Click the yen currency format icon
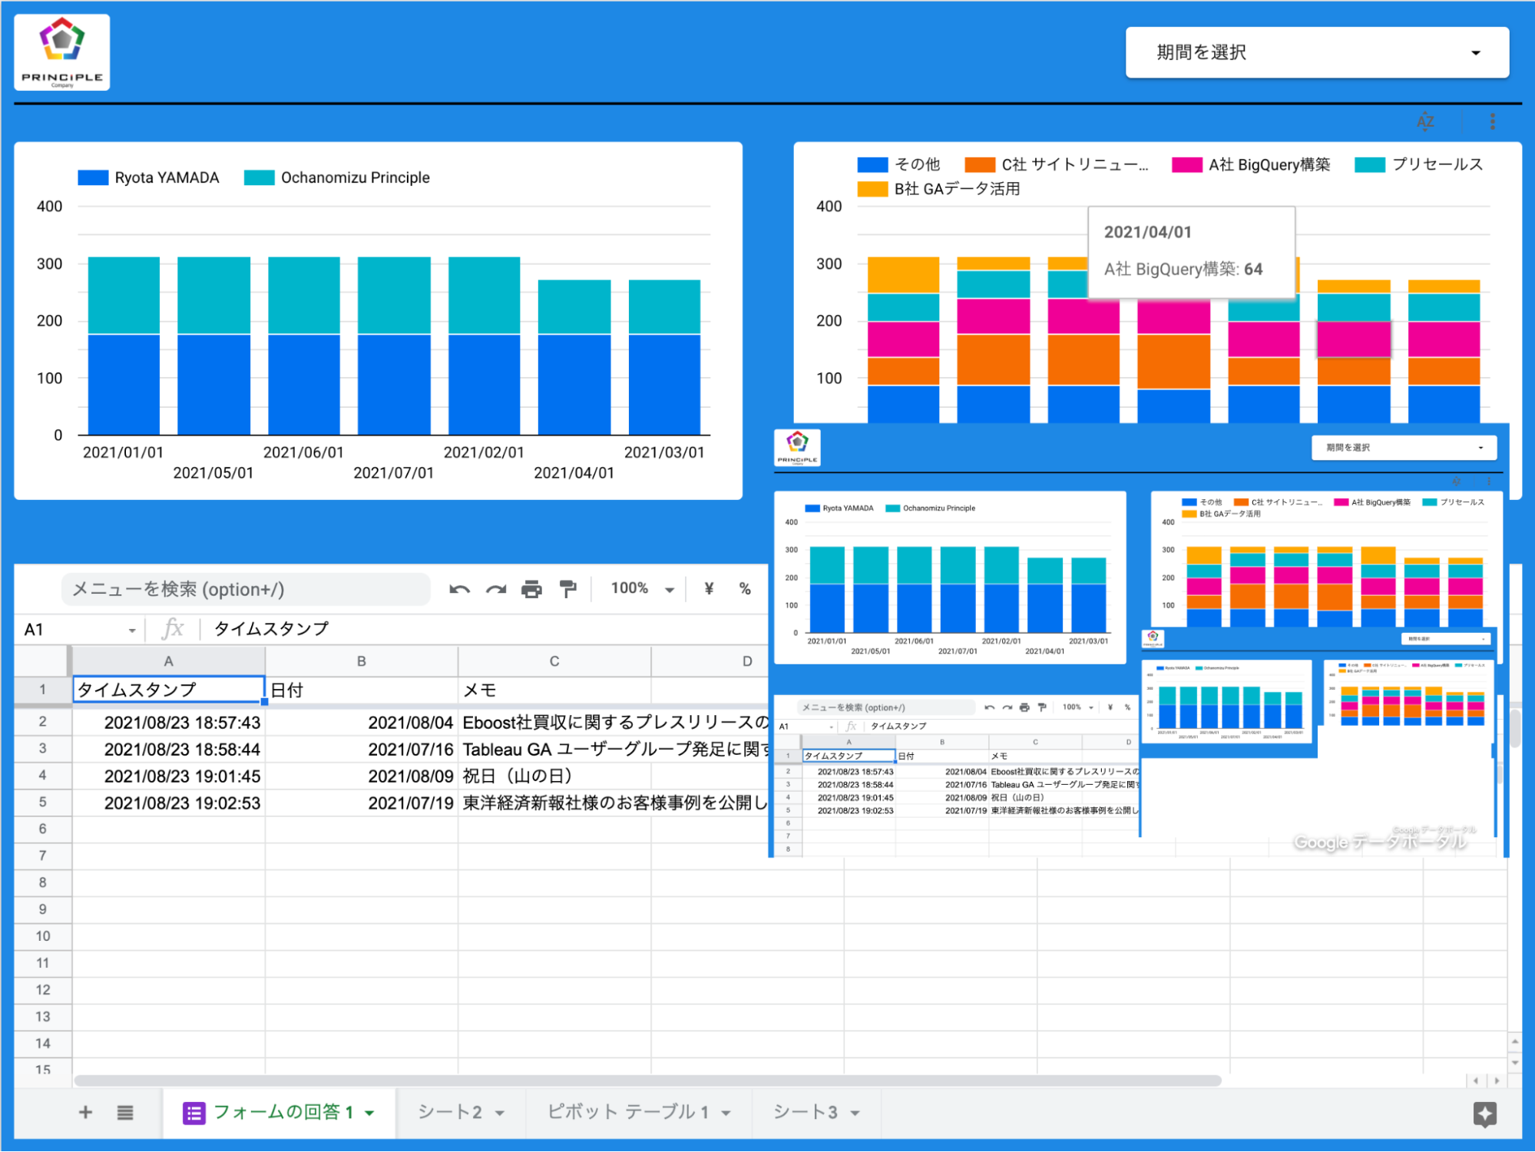Image resolution: width=1535 pixels, height=1152 pixels. (709, 589)
